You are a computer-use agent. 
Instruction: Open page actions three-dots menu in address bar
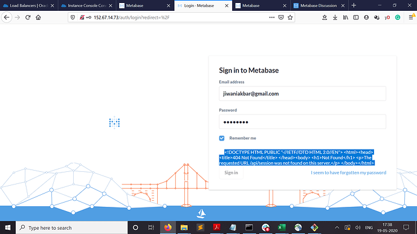point(271,17)
